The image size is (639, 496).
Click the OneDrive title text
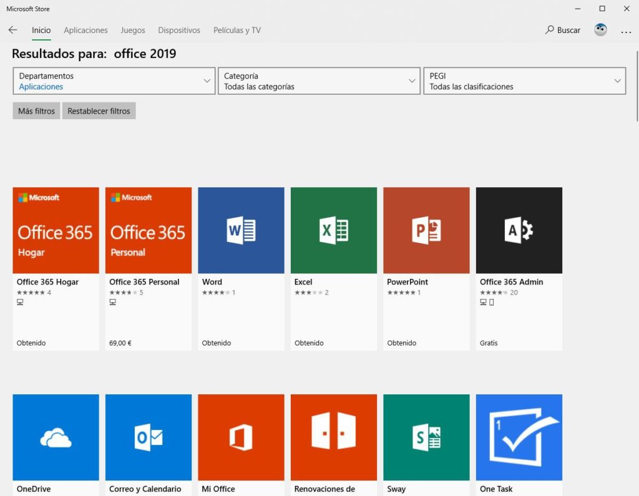34,489
